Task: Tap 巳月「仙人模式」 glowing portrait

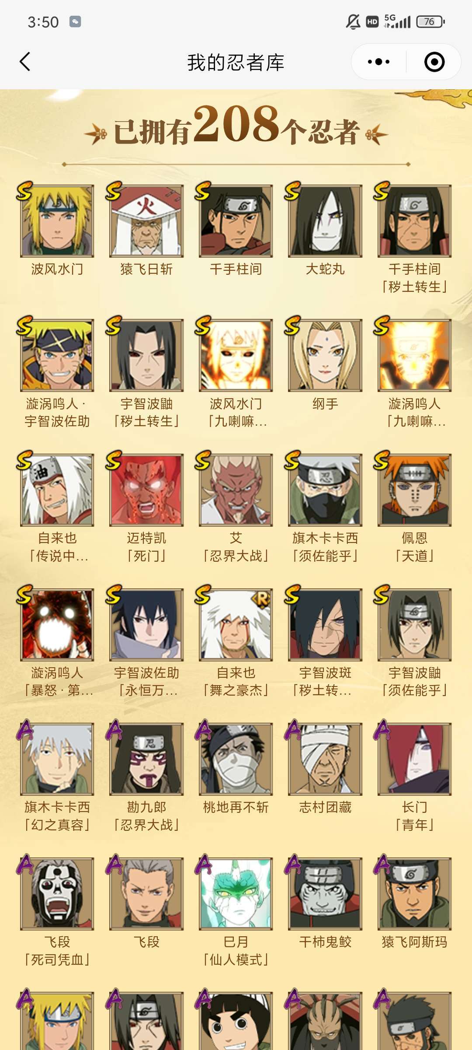Action: [x=236, y=893]
